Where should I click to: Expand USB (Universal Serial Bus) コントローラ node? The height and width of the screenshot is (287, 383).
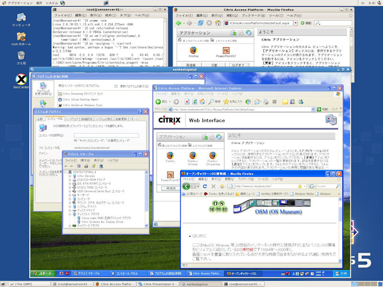point(70,191)
